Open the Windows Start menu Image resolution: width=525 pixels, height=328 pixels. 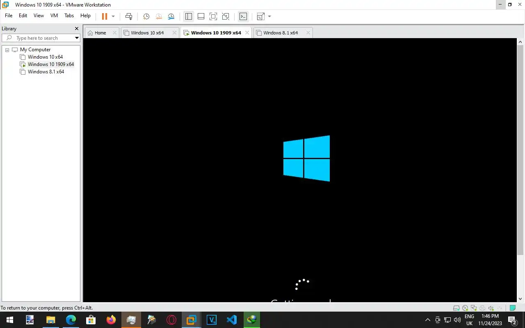pos(10,320)
